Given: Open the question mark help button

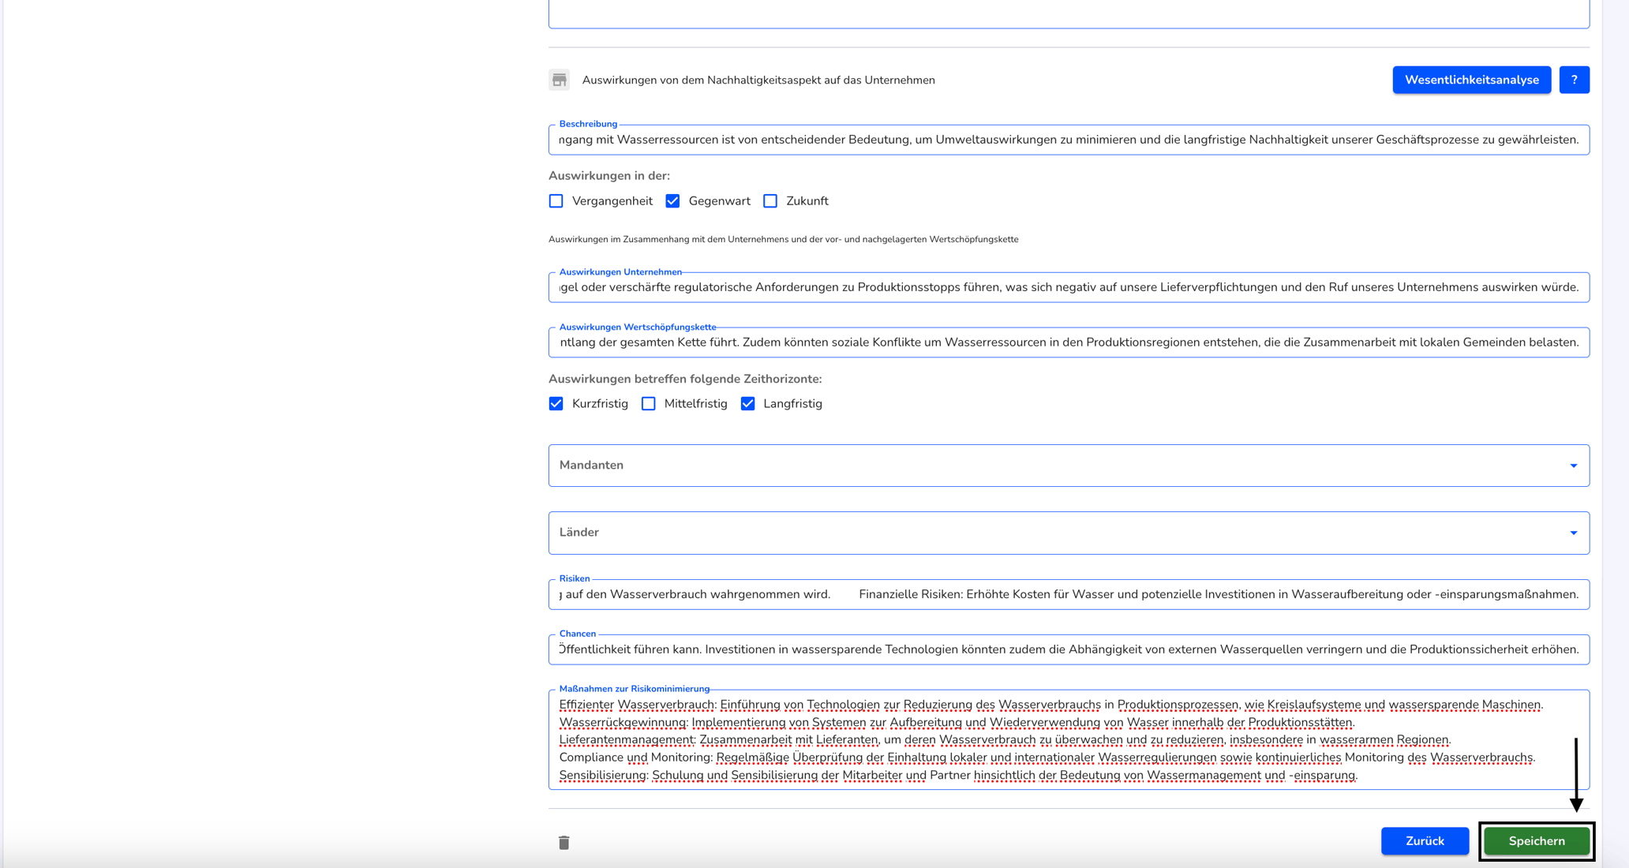Looking at the screenshot, I should click(1574, 80).
